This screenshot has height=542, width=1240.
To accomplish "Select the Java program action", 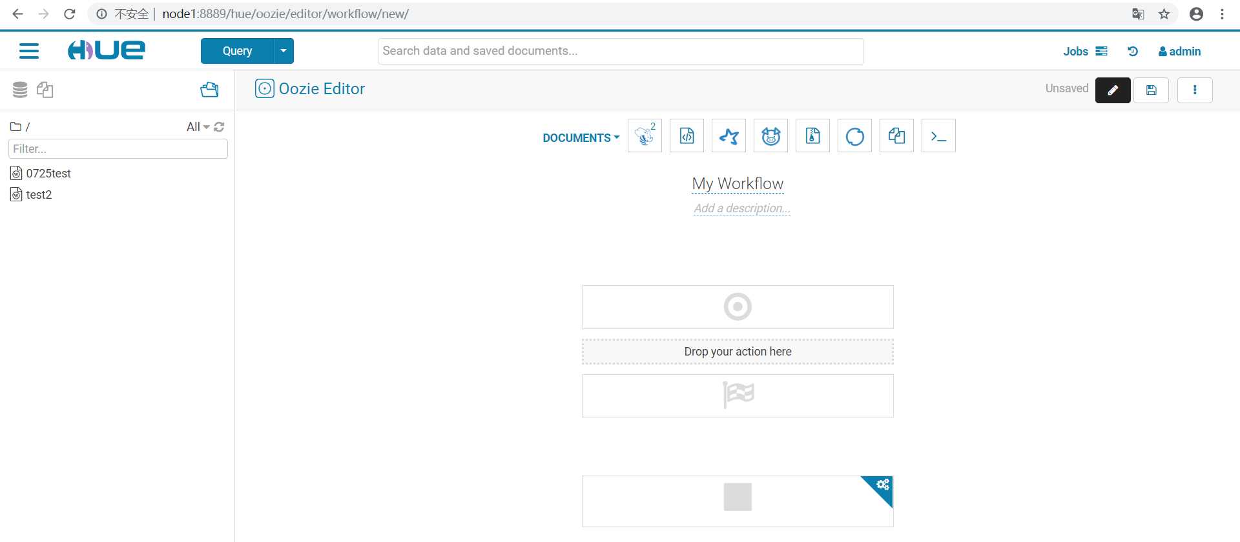I will pos(687,135).
